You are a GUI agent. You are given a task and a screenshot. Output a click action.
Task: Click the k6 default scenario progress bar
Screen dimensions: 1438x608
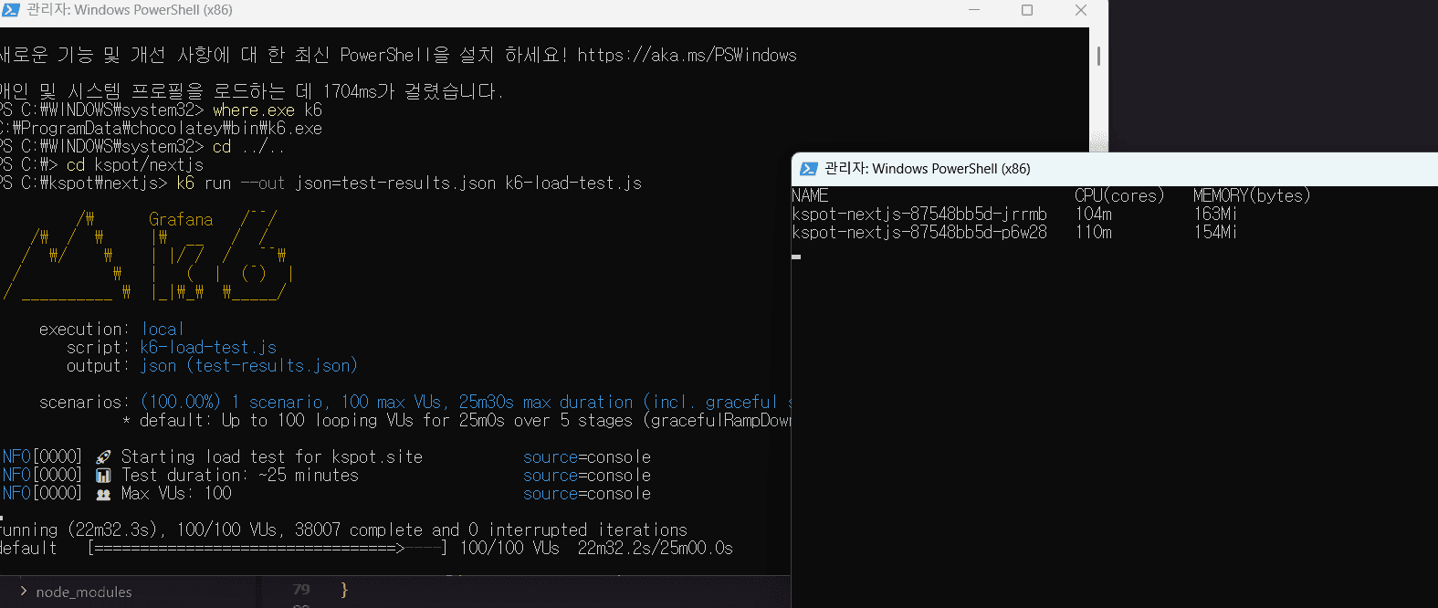click(269, 549)
